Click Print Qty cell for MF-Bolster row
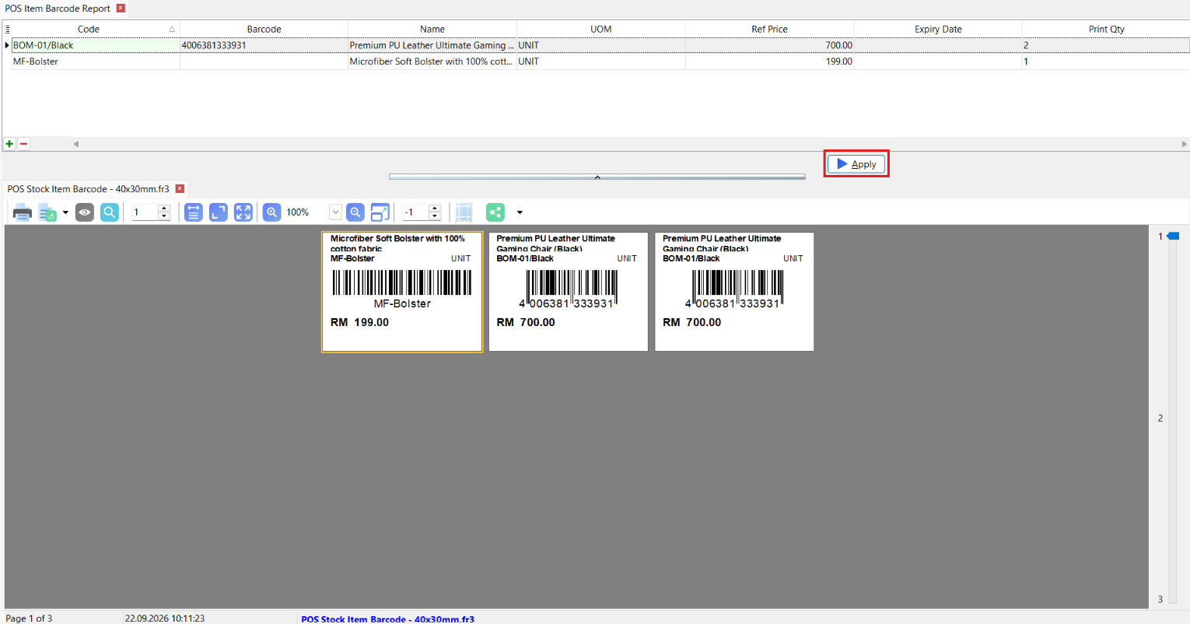 (x=1106, y=61)
